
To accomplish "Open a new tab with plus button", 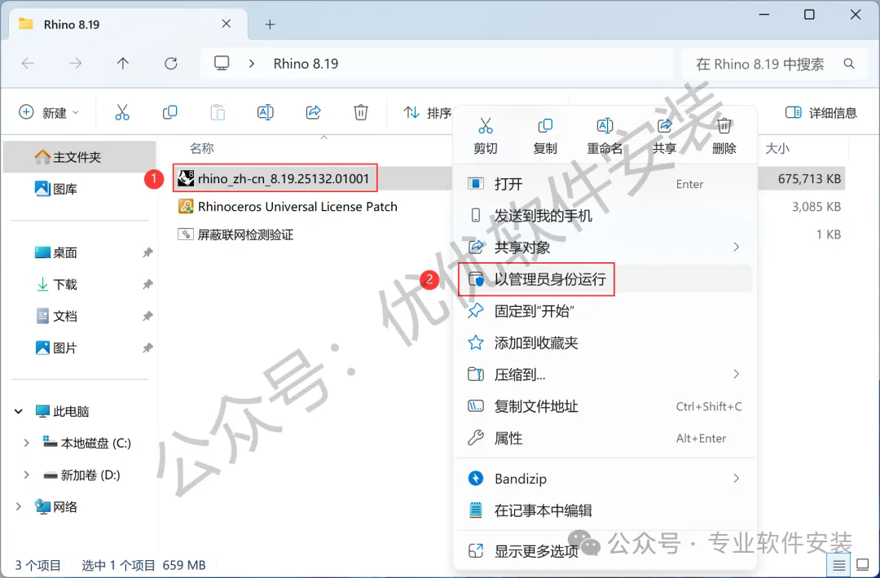I will [270, 24].
